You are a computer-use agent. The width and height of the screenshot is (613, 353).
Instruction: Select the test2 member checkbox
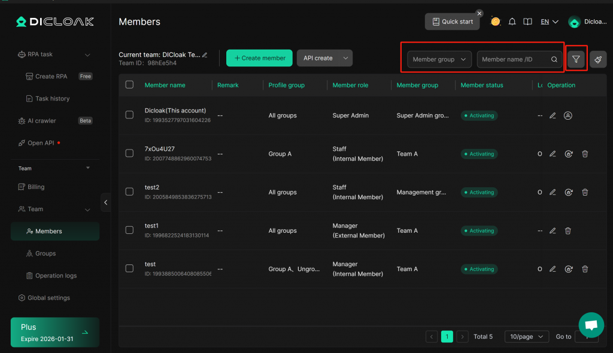pos(129,192)
